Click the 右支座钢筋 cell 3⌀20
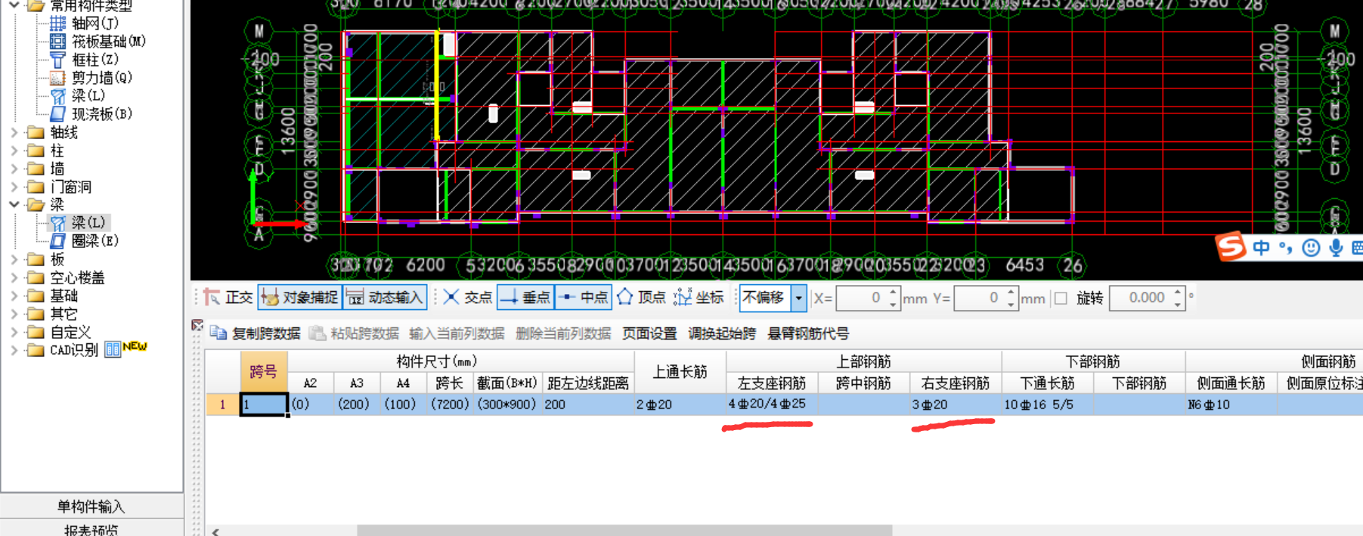Screen dimensions: 1363x536 (x=956, y=404)
